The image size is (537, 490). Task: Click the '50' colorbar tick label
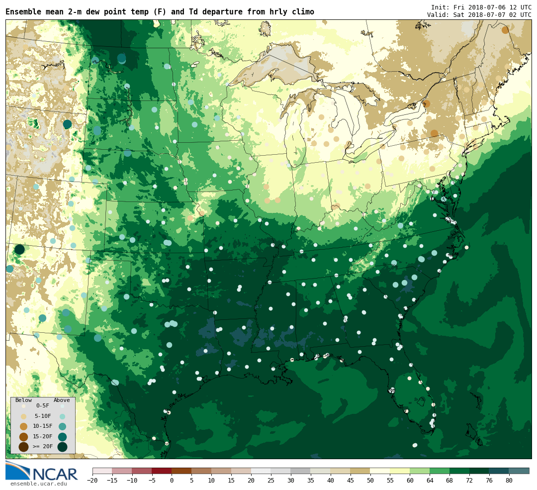click(370, 481)
